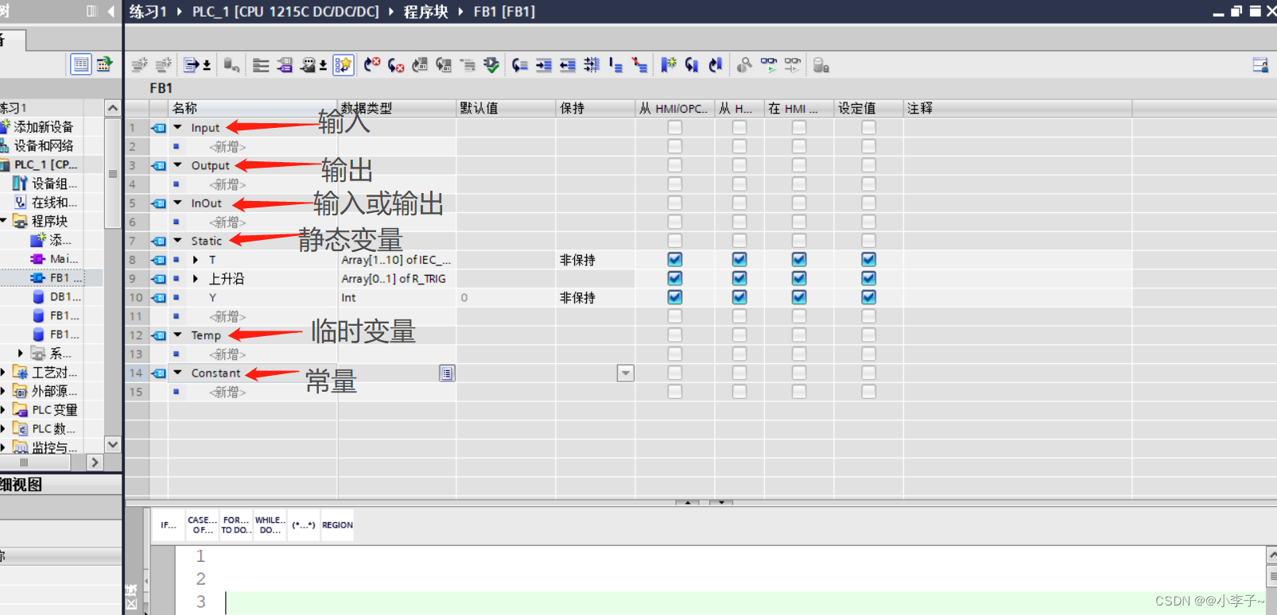
Task: Select 程序块 in the breadcrumb path
Action: click(425, 12)
